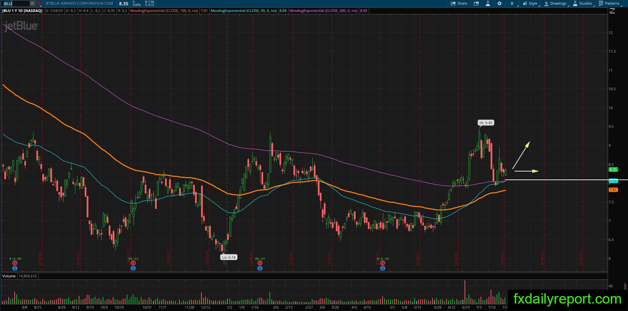Click the earnings phone icon under $0.21
628x311 pixels.
tap(133, 263)
